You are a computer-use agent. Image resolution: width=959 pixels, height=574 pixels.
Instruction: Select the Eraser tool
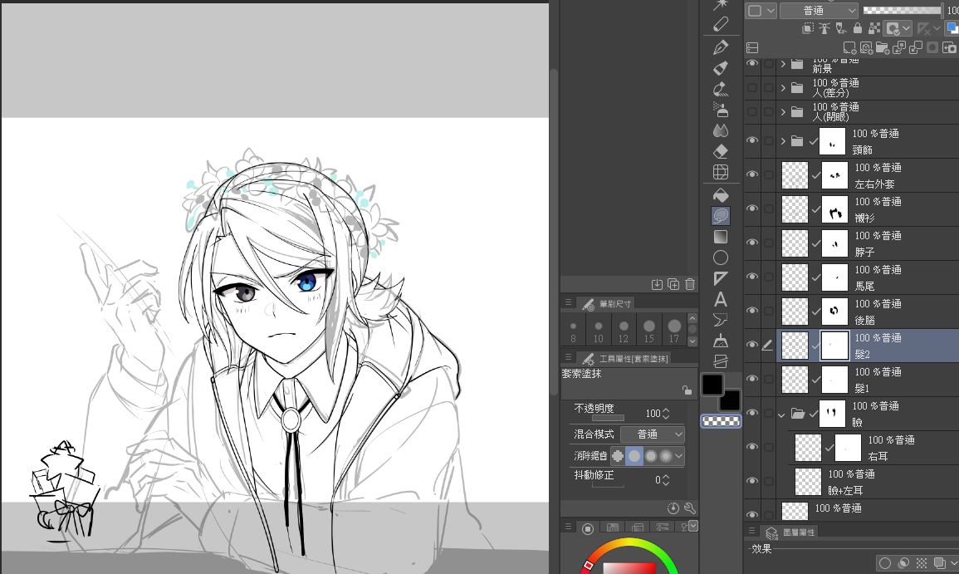coord(721,151)
